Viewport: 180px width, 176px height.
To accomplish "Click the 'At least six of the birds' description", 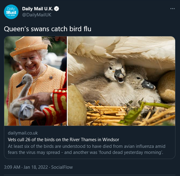I will click(x=87, y=149).
